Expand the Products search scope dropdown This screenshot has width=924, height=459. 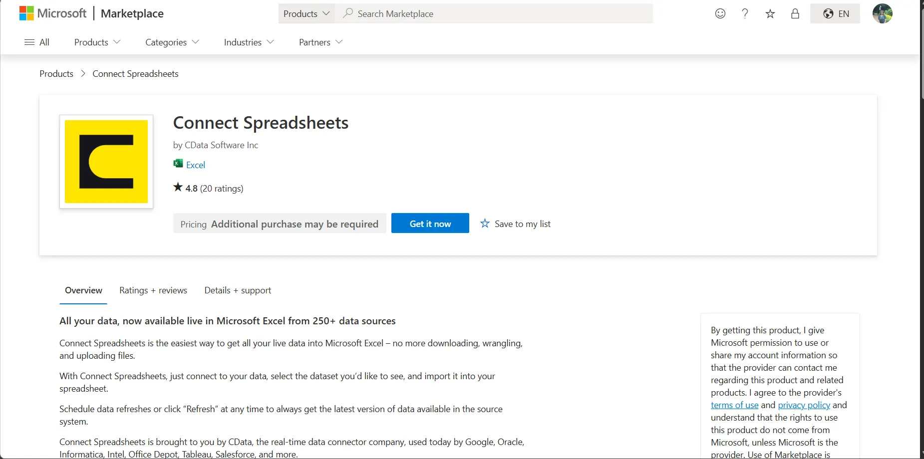click(x=306, y=13)
